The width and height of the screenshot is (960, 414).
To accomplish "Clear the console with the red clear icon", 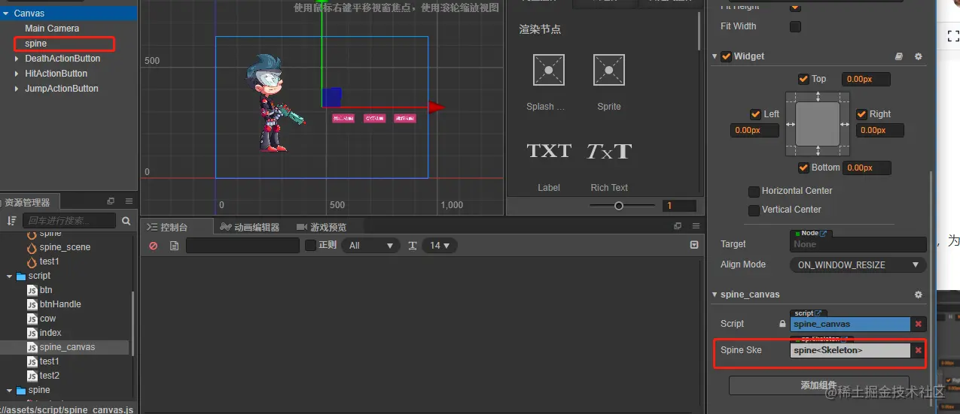I will 154,246.
